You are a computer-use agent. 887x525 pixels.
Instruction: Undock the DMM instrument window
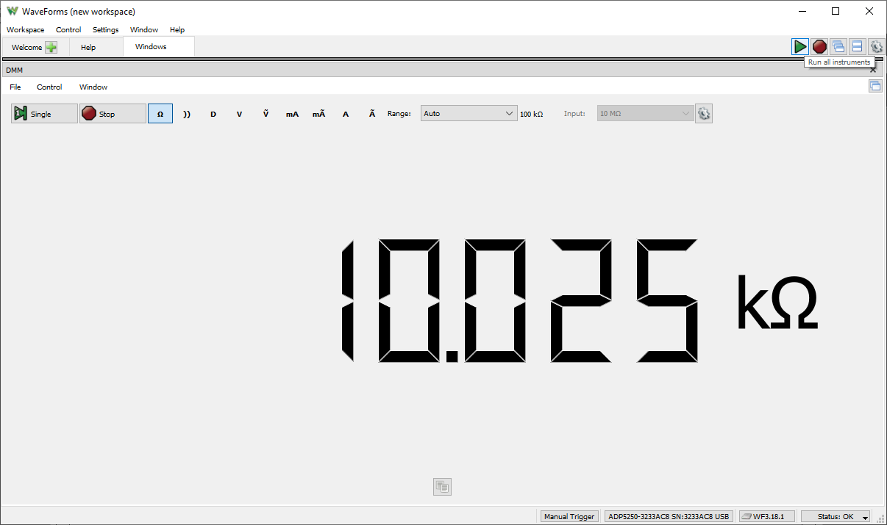(x=875, y=86)
